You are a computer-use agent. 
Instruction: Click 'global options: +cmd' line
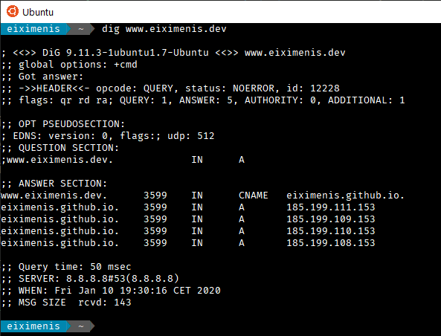click(x=69, y=65)
